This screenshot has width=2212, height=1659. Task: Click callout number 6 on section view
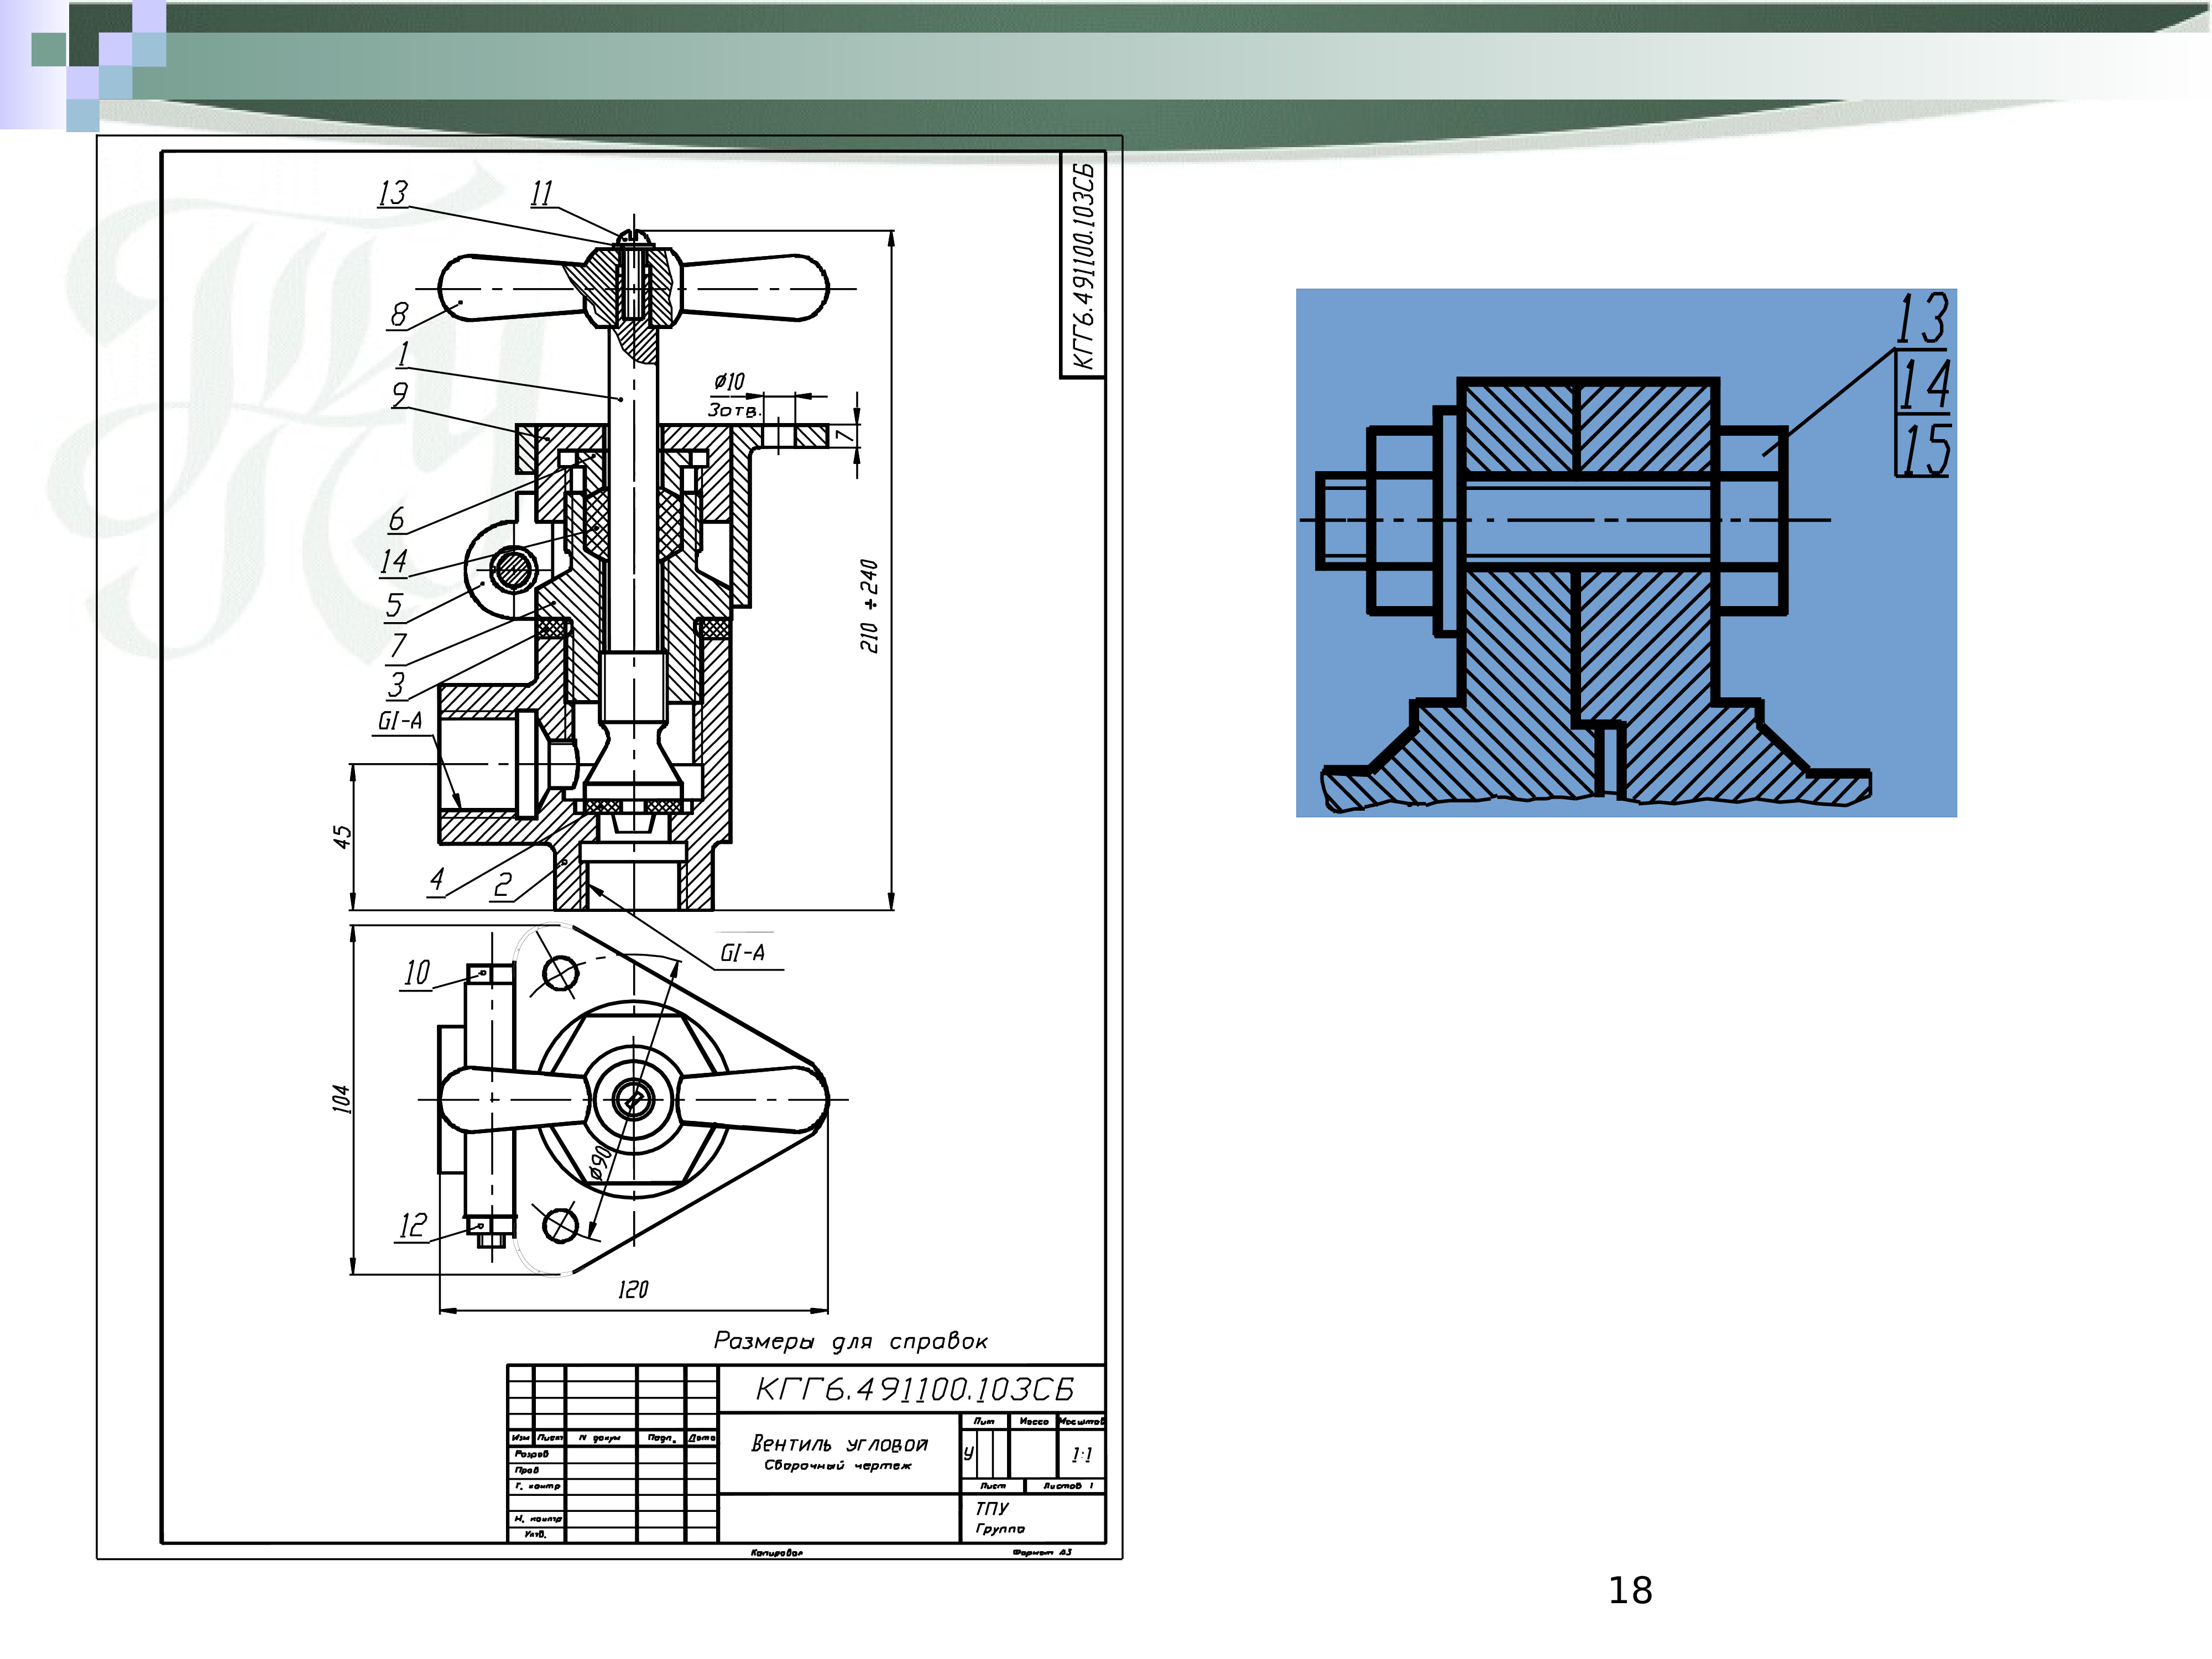point(397,519)
